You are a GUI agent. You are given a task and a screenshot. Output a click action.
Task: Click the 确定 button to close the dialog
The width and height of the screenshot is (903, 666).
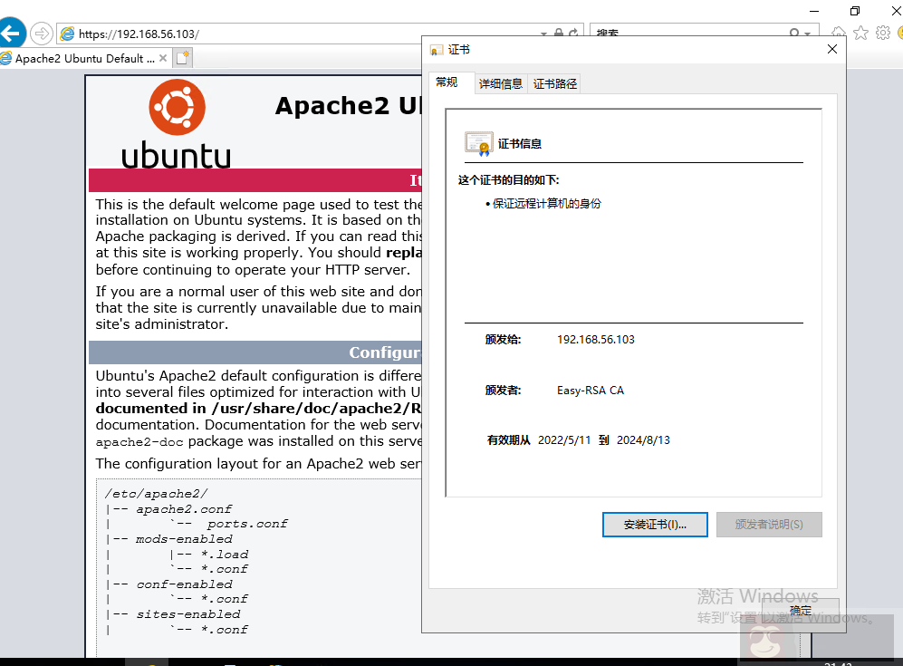click(801, 610)
